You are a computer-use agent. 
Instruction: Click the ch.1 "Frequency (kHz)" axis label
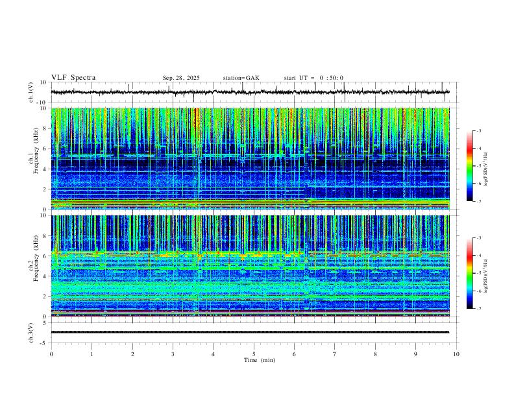(x=36, y=150)
